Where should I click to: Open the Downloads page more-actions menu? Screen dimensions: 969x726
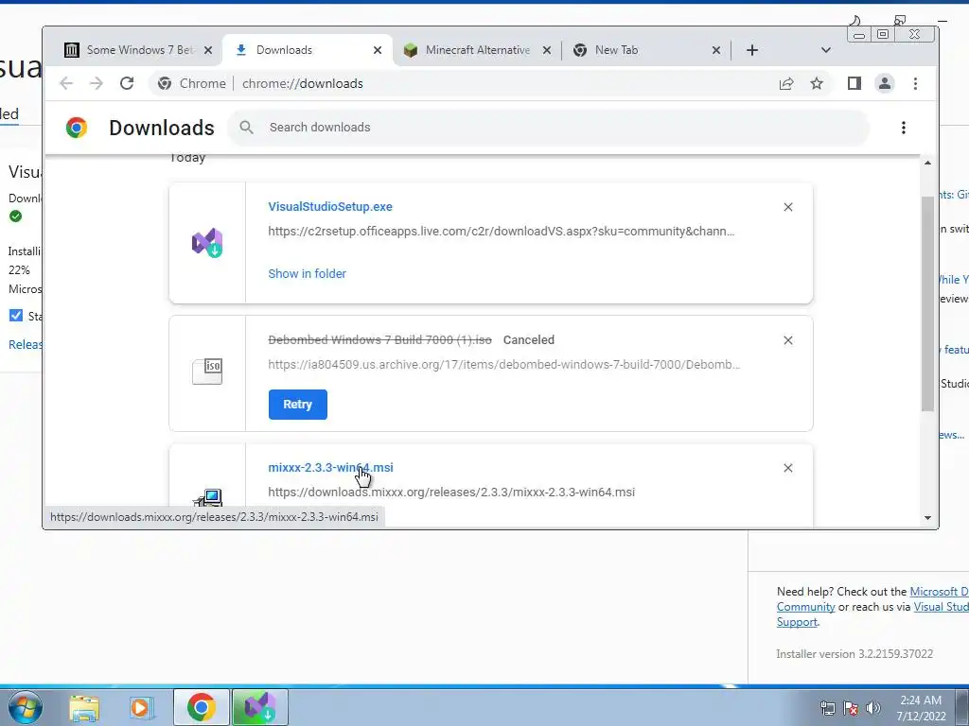pyautogui.click(x=904, y=128)
